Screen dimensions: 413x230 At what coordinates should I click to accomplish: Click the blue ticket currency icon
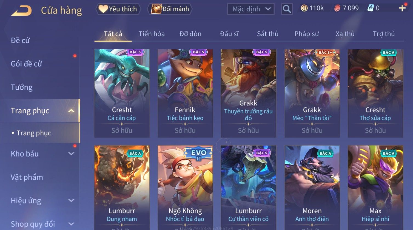371,8
